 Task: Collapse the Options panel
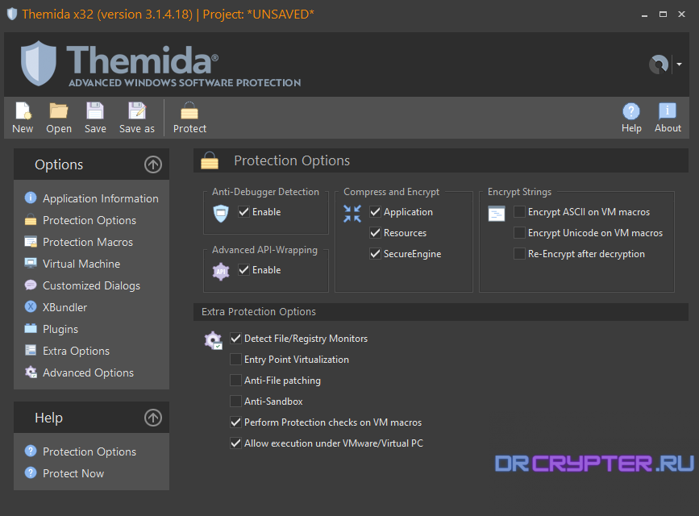click(x=152, y=164)
